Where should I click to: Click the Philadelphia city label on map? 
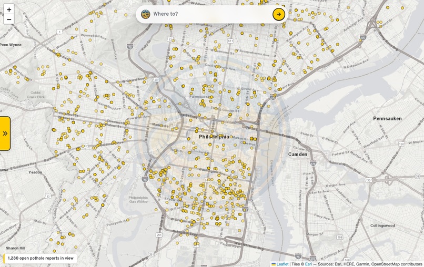[x=214, y=137]
